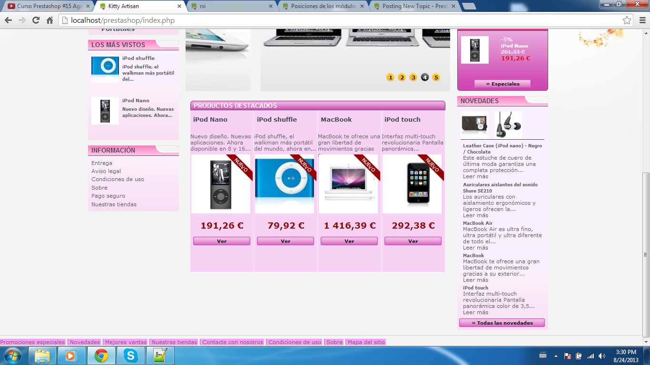
Task: Click the discounted iPod Nano thumbnail
Action: point(475,50)
